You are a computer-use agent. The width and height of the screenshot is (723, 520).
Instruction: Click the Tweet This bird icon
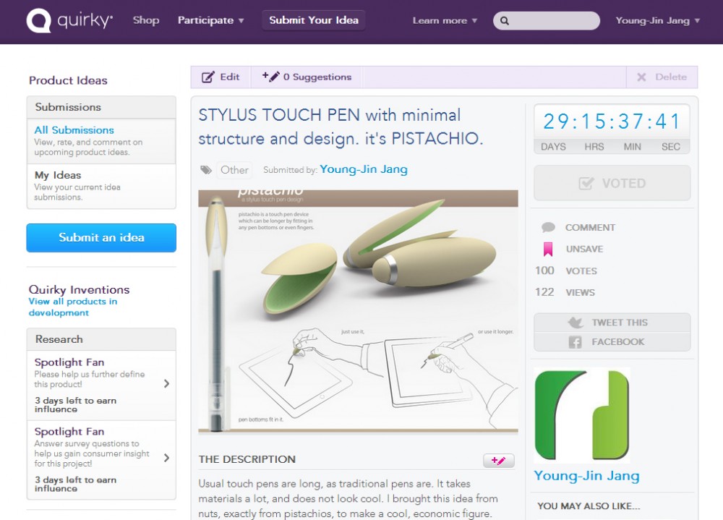click(x=576, y=323)
